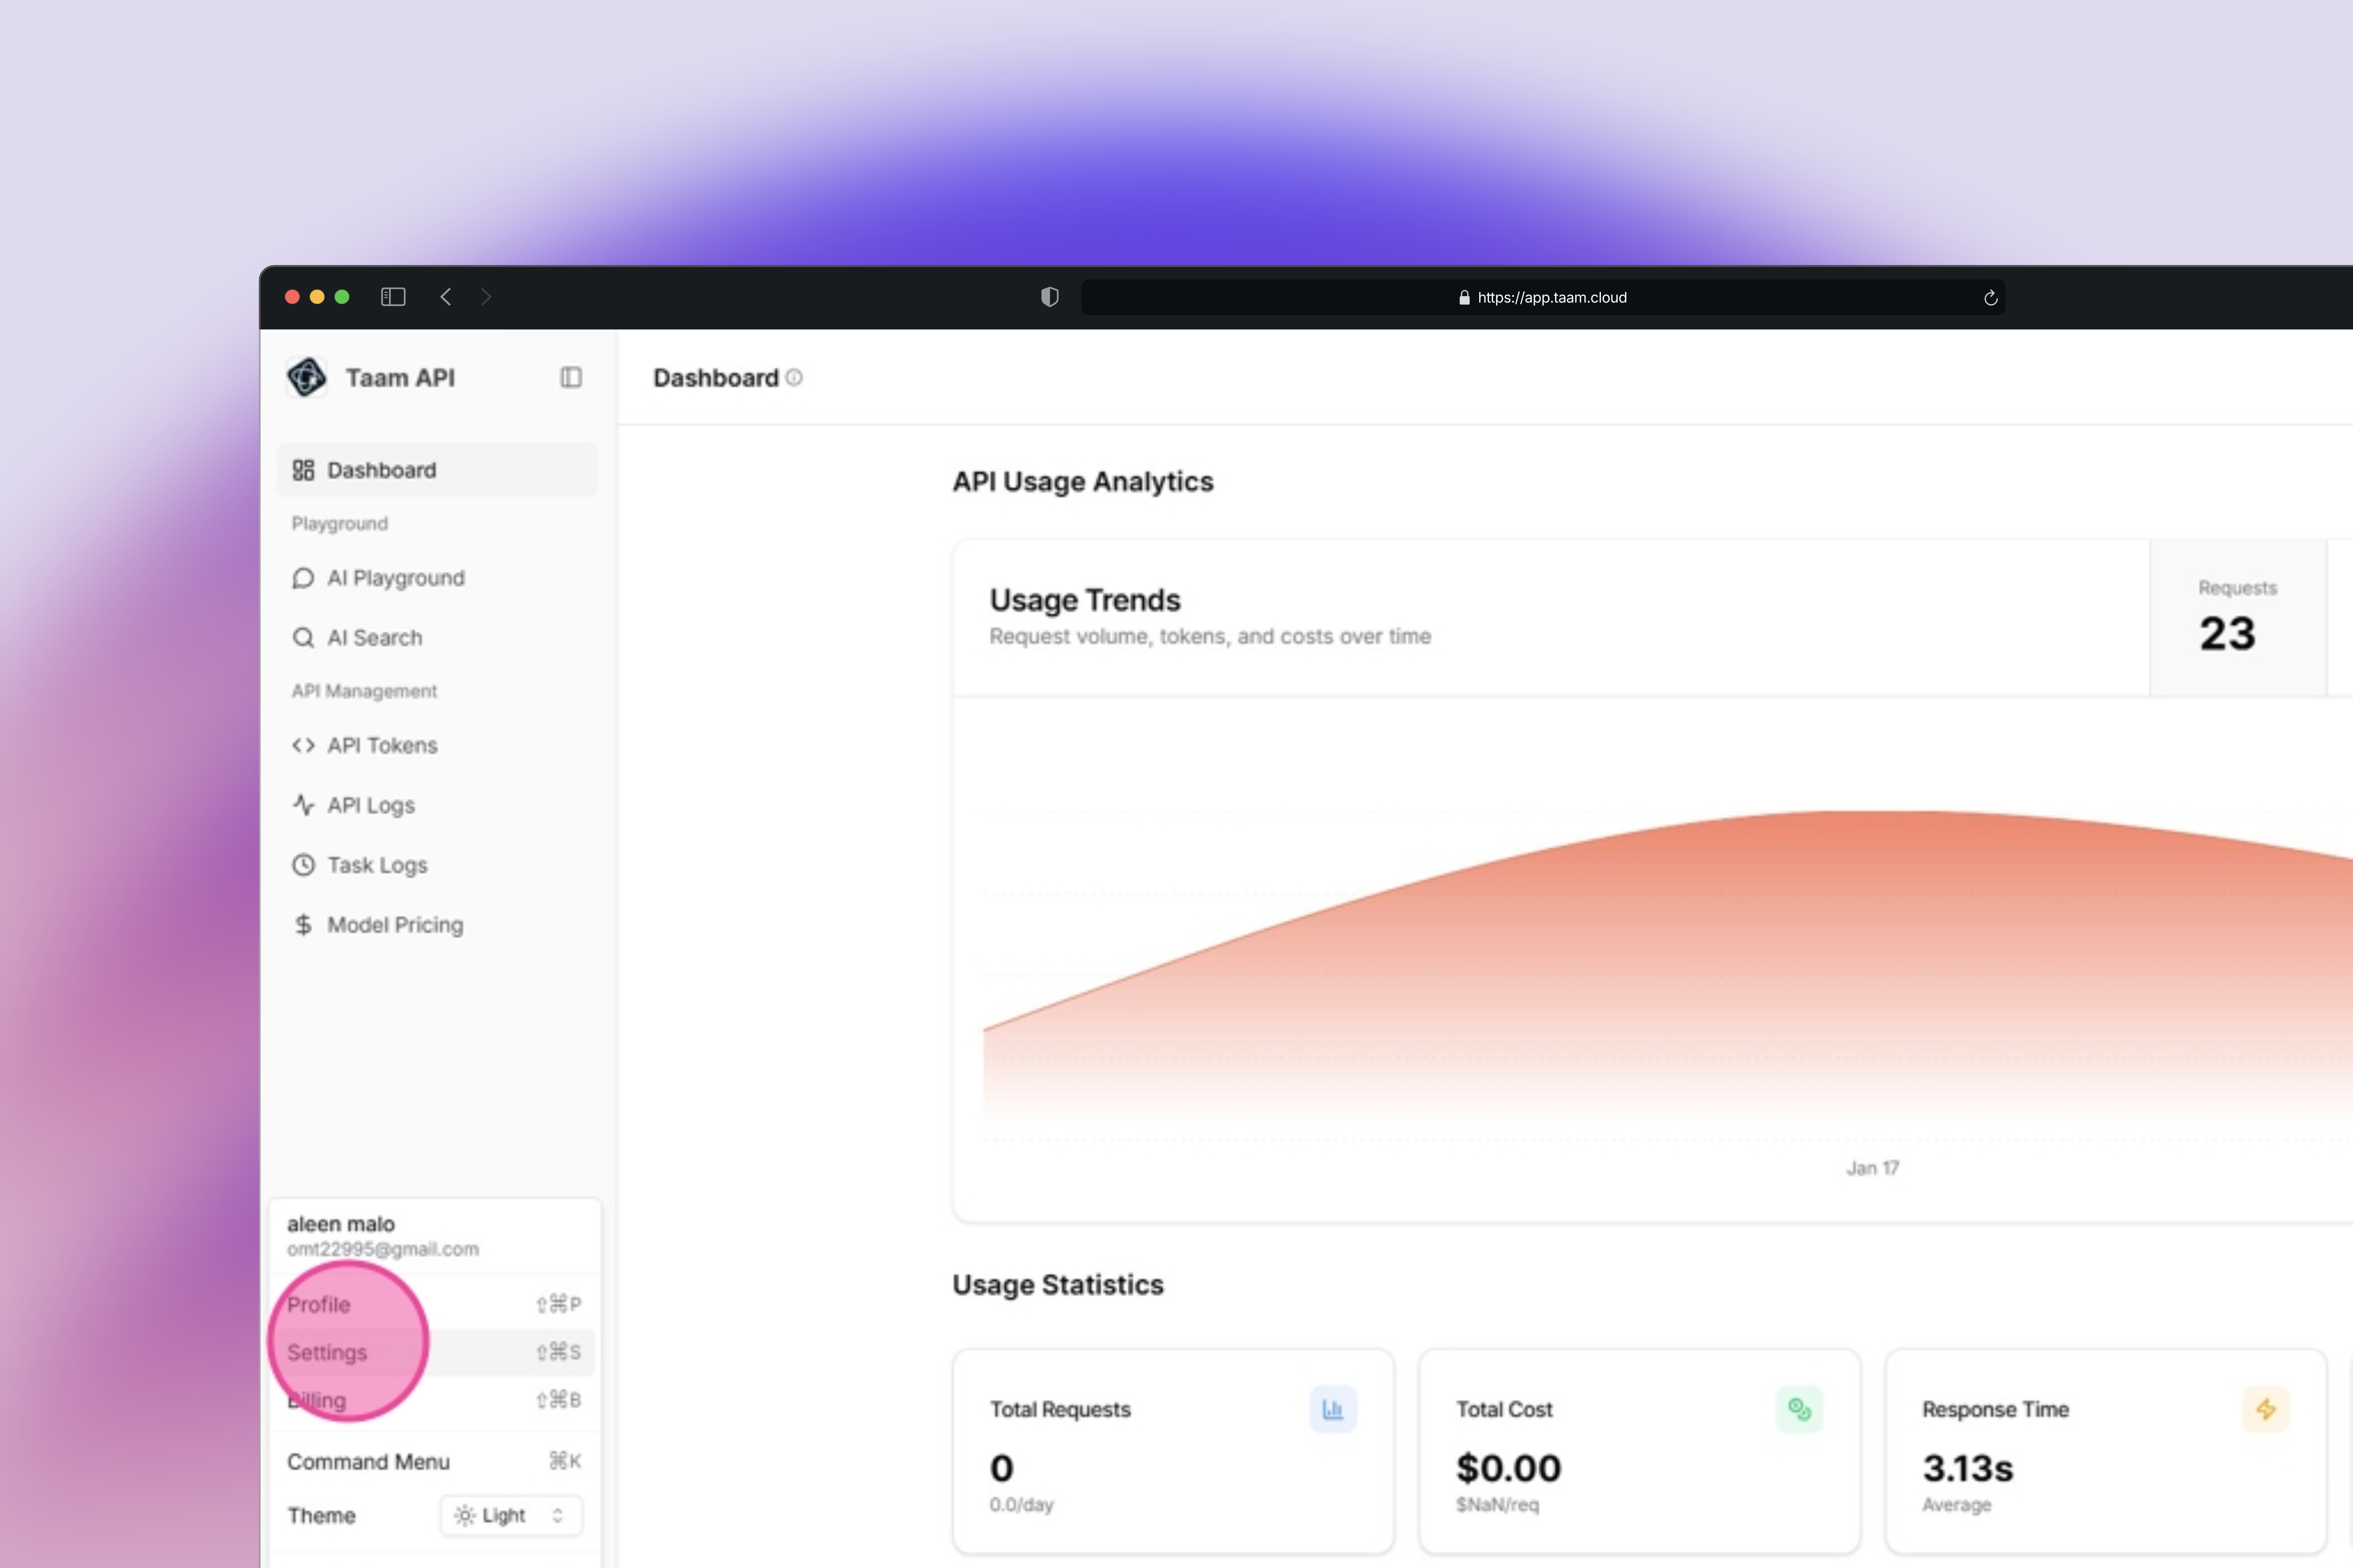Screen dimensions: 2353x1568
Task: Go back with browser back arrow
Action: [x=446, y=297]
